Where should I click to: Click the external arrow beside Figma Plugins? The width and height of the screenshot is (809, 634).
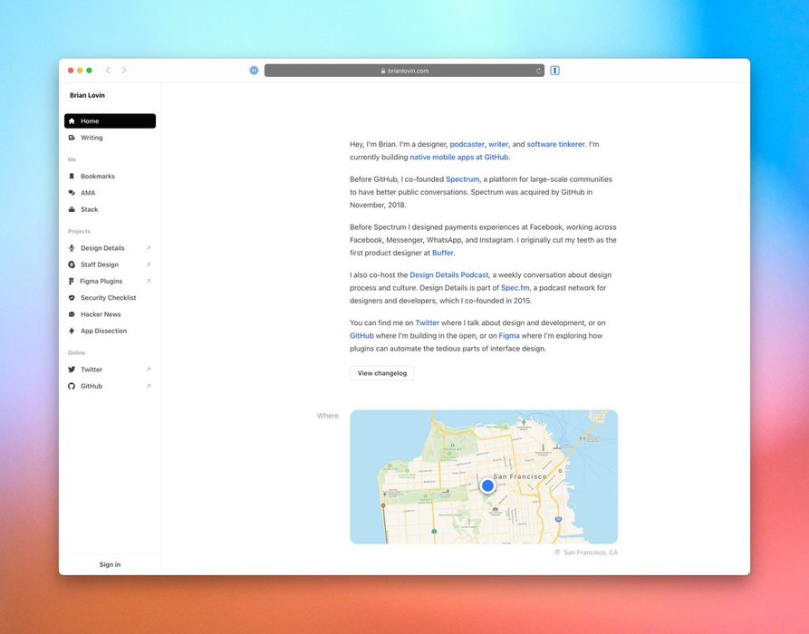point(148,281)
